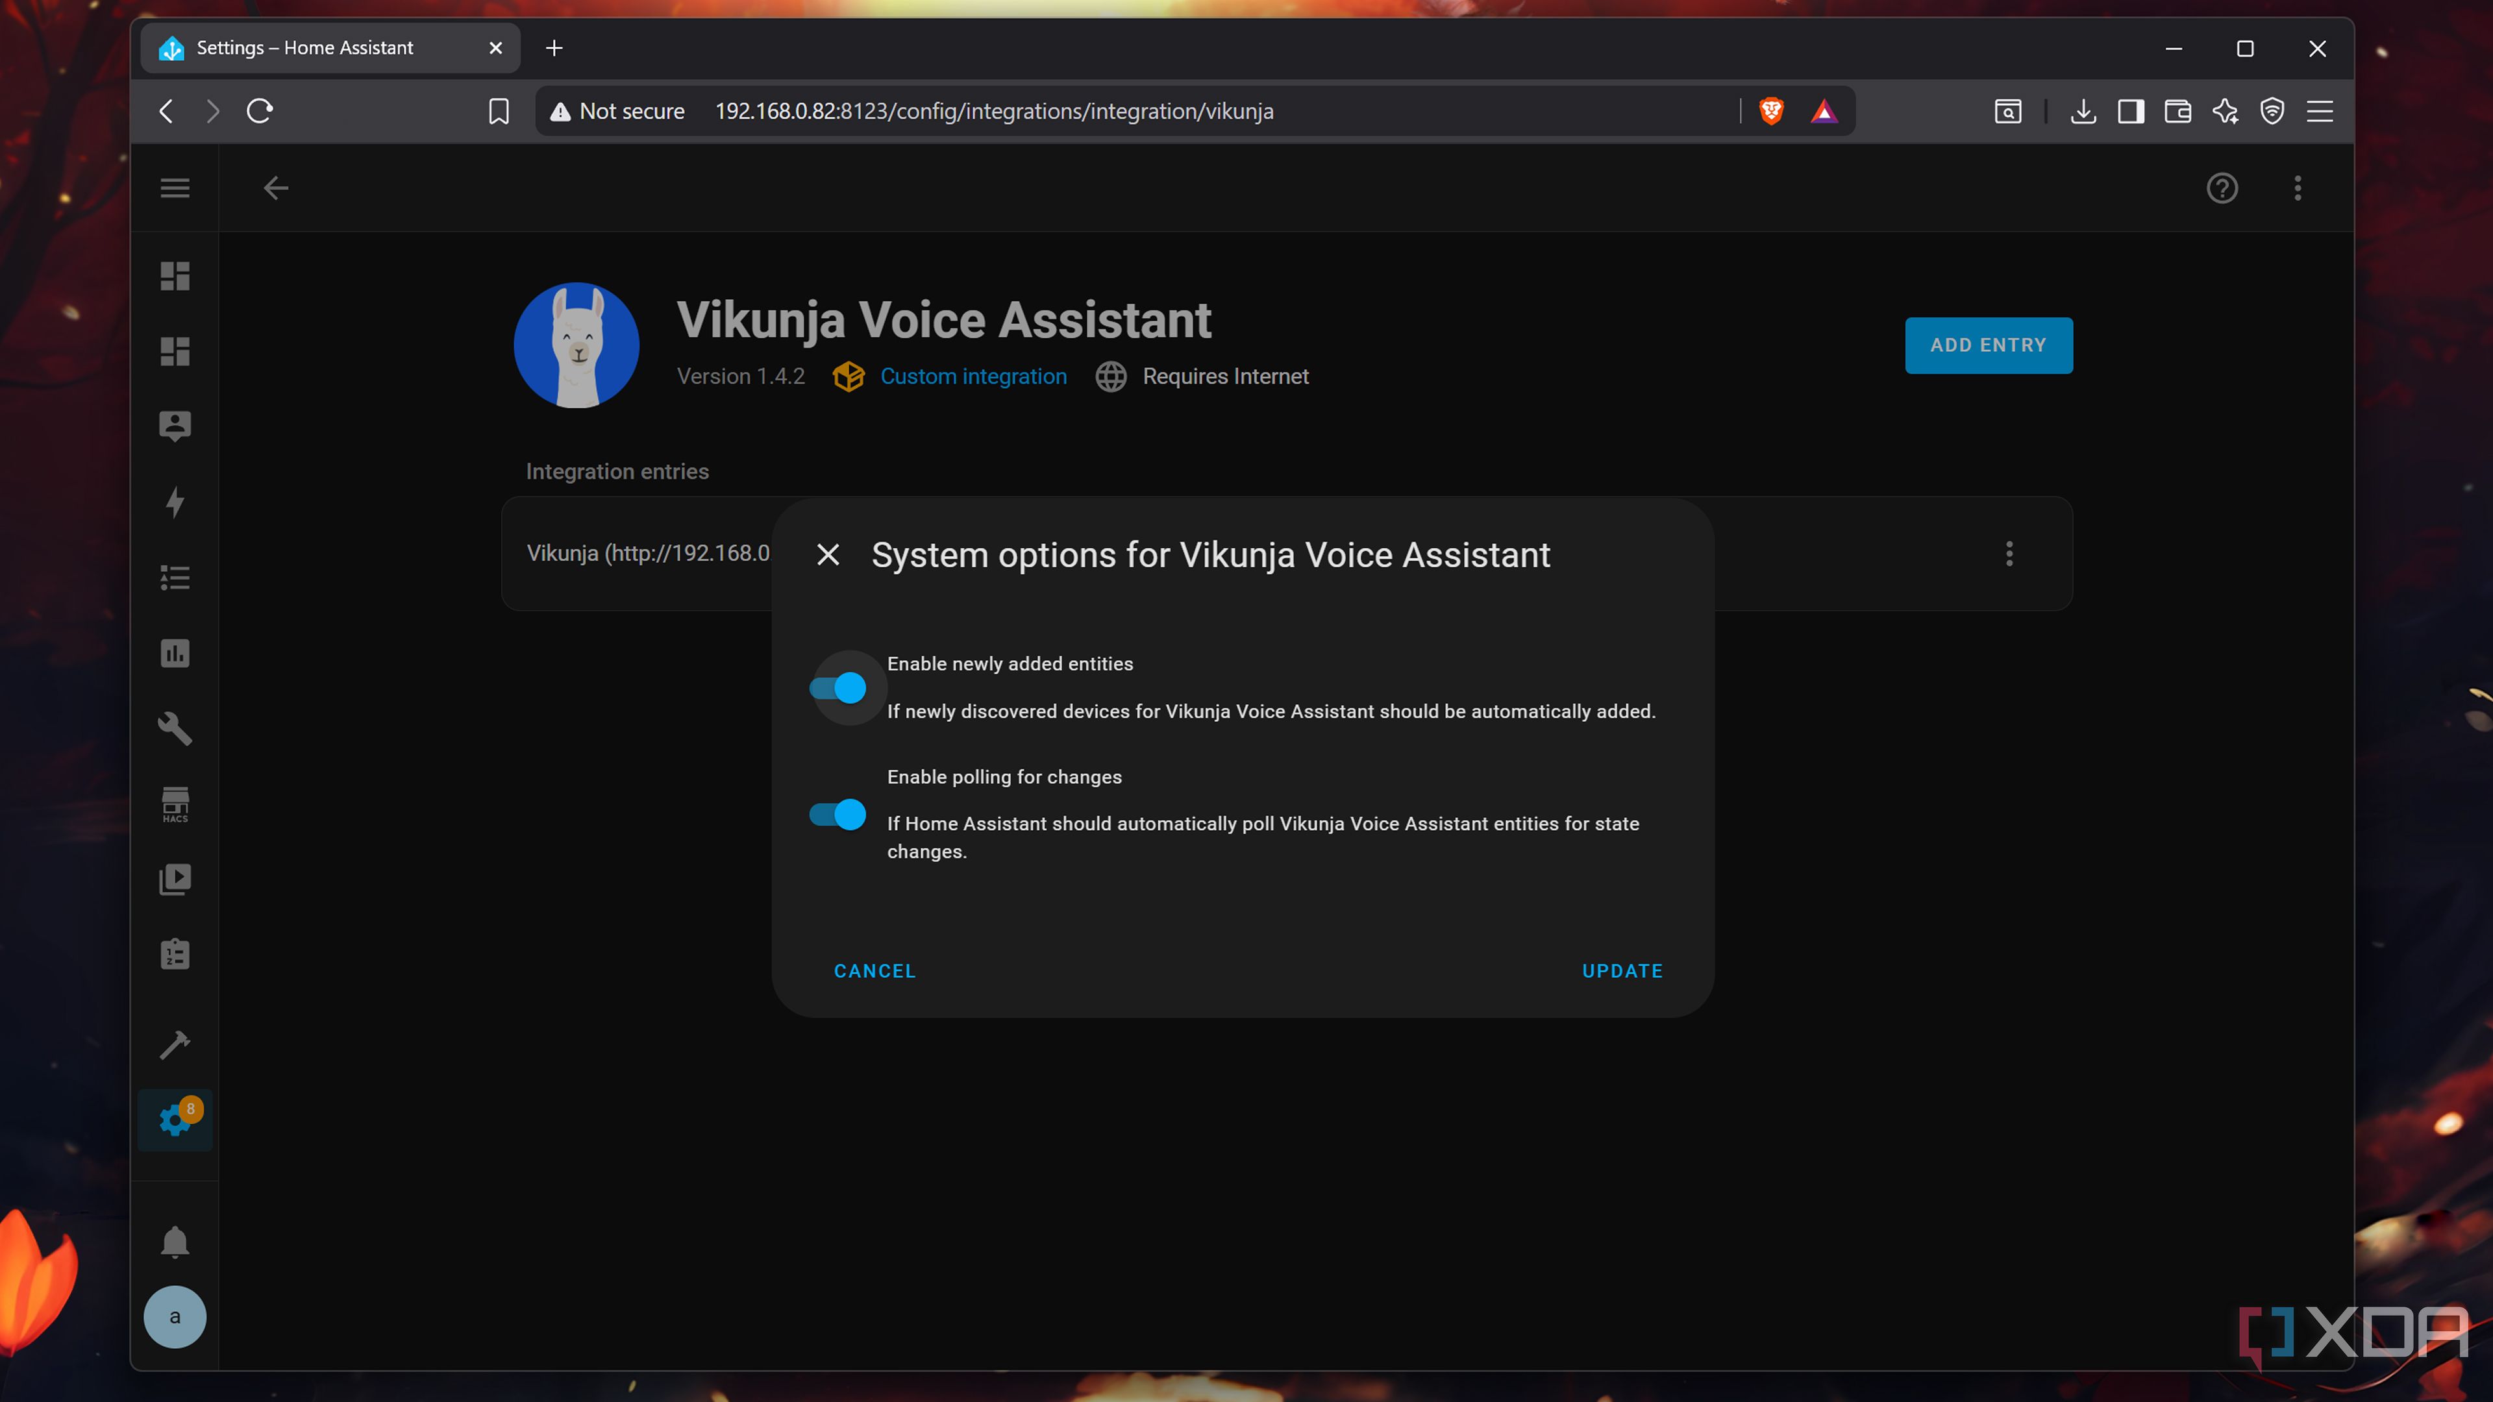Click the Vikunja llama integration logo
The width and height of the screenshot is (2493, 1402).
pyautogui.click(x=577, y=345)
